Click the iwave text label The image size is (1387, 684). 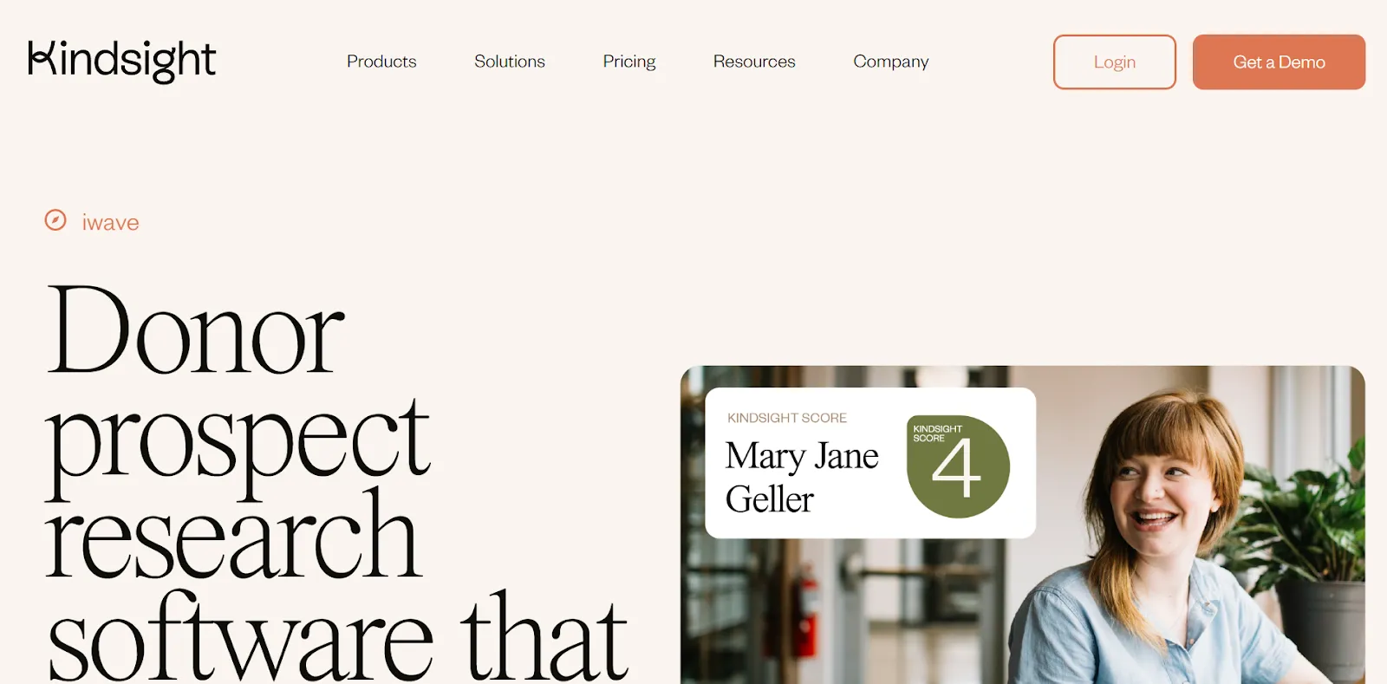point(110,223)
